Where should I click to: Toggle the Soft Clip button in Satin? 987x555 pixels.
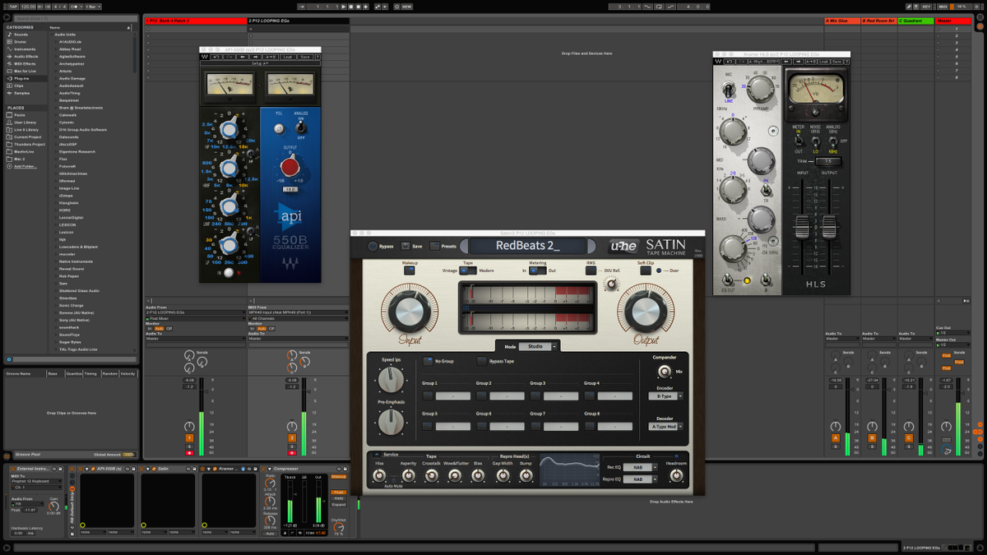point(646,270)
